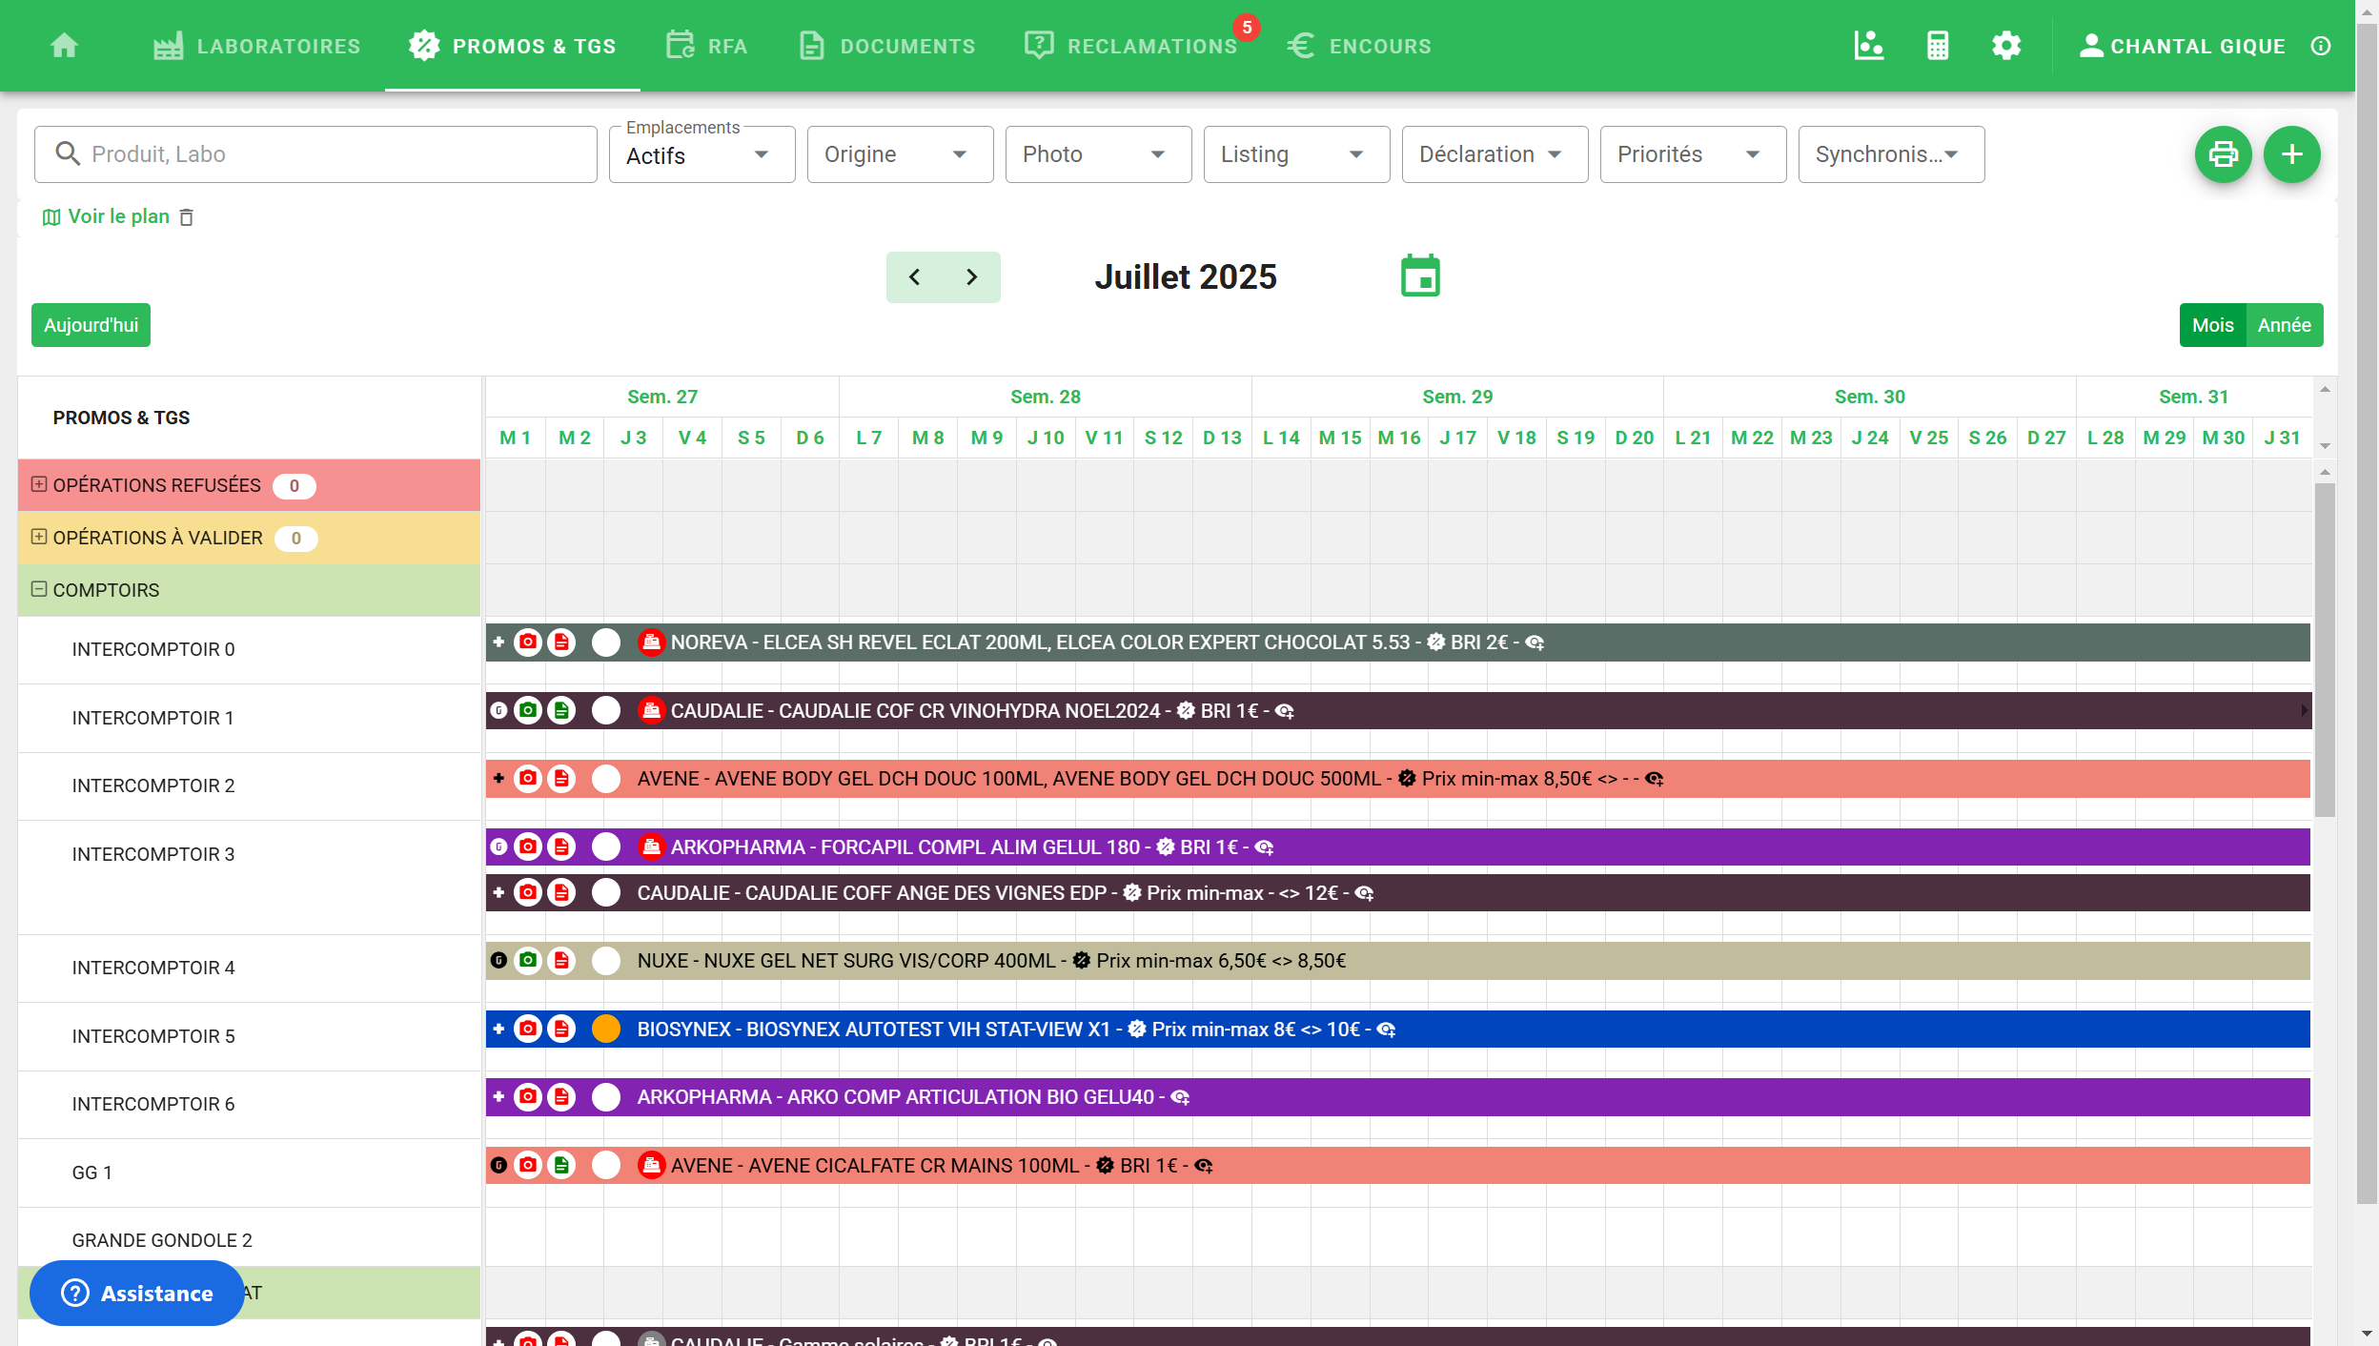
Task: Toggle the white circle on ARKOPHARMA FORCAPIL row
Action: [x=606, y=846]
